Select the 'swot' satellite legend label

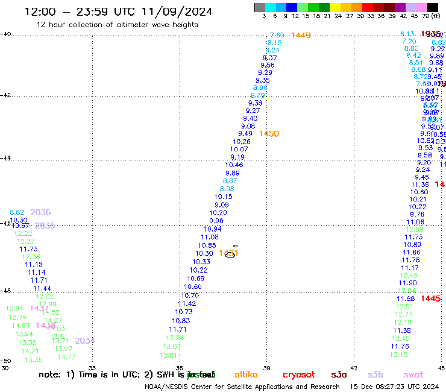click(413, 375)
